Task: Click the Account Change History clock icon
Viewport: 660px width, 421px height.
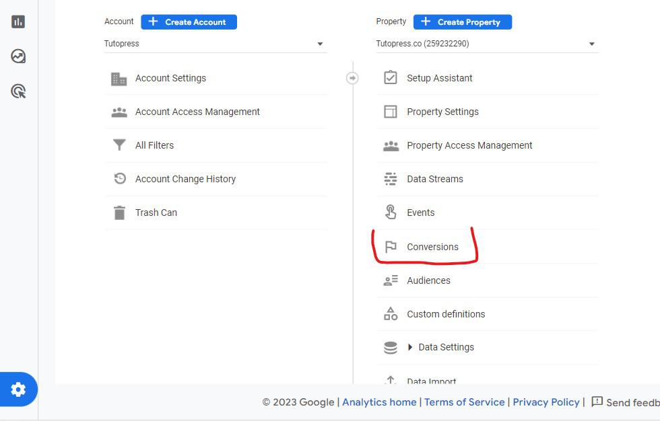Action: 119,178
